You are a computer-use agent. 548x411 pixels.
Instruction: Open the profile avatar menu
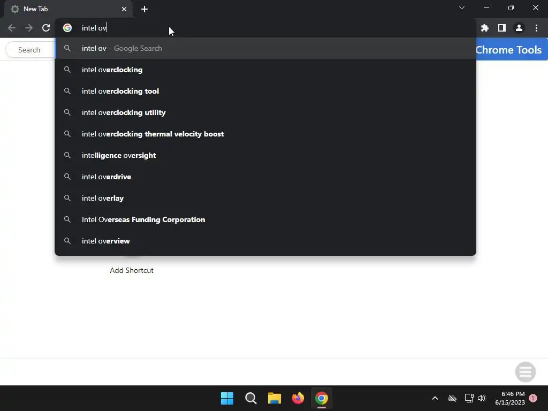(x=519, y=28)
